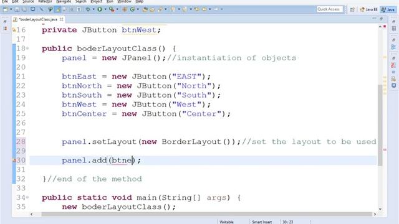Open the Declaration view icon in right trim
Screen dimensions: 399x224
coord(393,79)
